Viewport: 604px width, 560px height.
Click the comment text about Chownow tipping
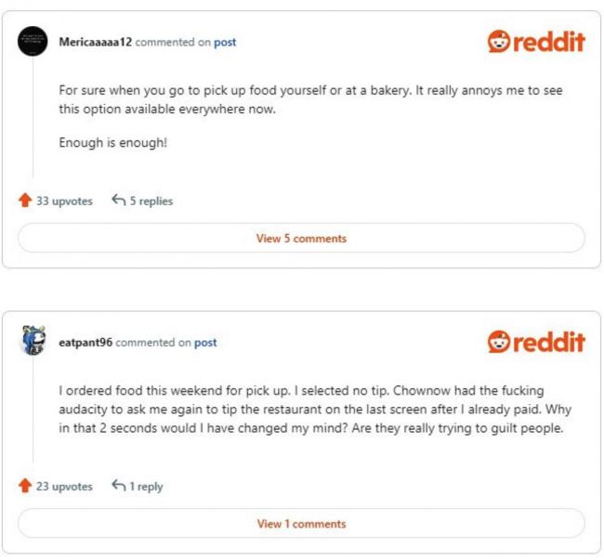pyautogui.click(x=315, y=410)
